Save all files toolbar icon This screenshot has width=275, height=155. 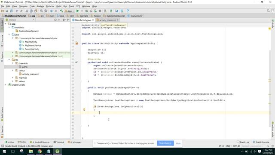click(7, 11)
